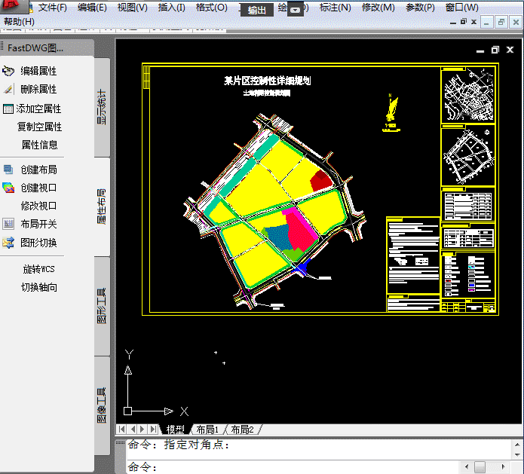Click horizontal scrollbar left arrow
Screen dimensions: 524x474
(467, 466)
